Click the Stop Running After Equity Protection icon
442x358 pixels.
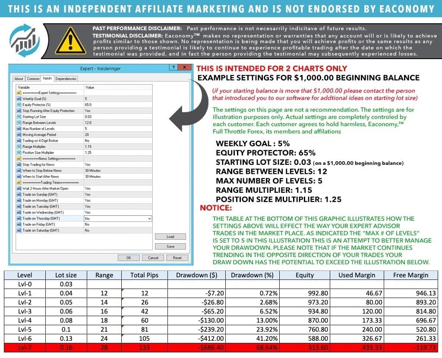(19, 111)
